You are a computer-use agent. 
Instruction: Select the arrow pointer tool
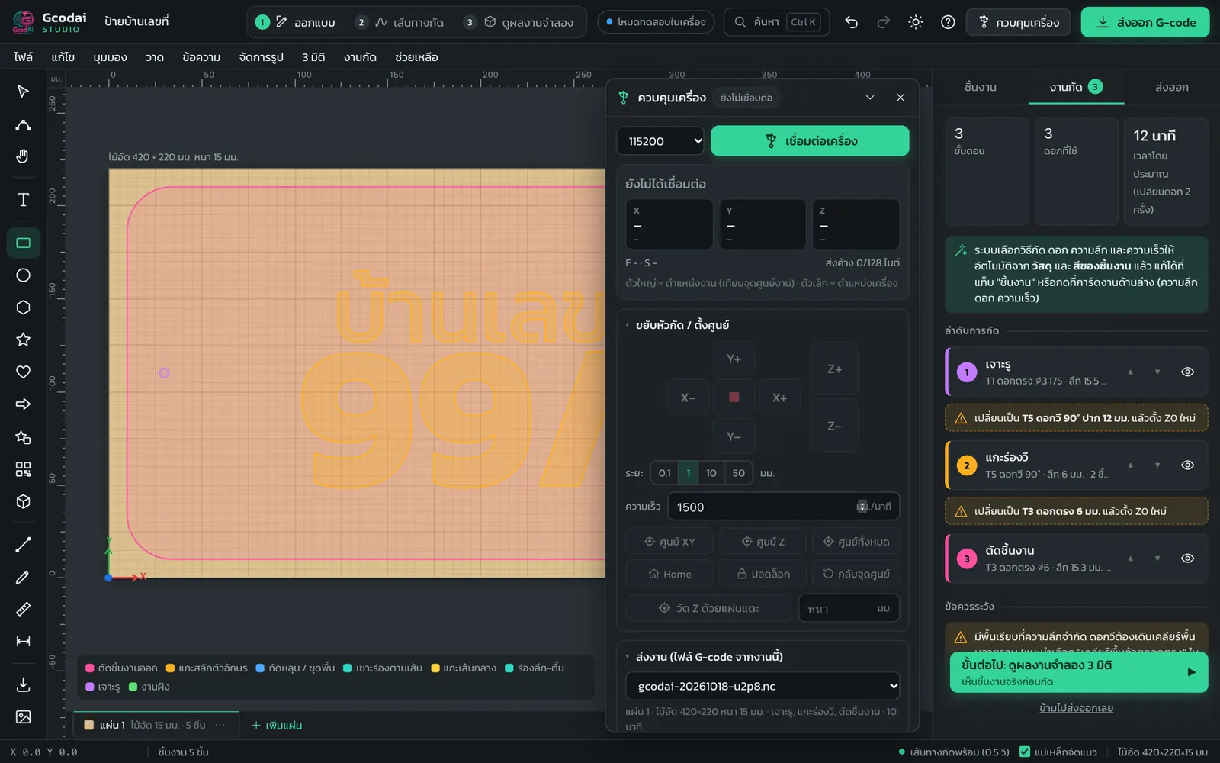coord(23,92)
